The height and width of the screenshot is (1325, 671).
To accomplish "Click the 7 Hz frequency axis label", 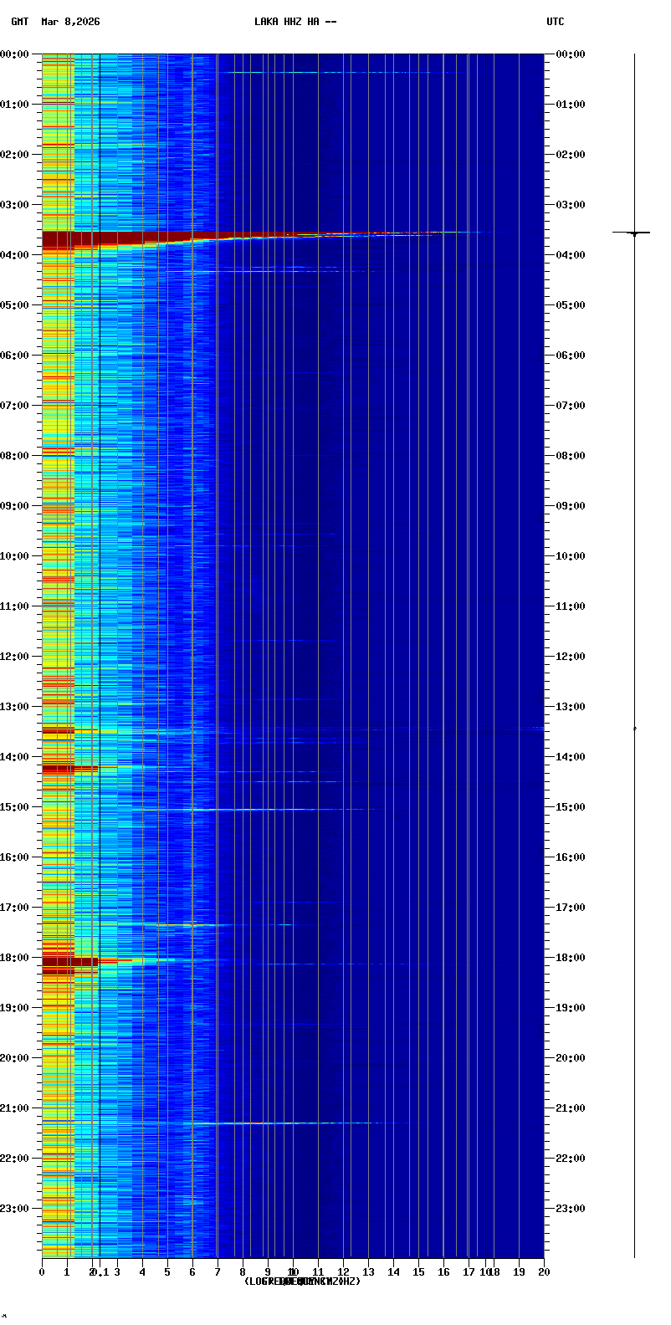I will point(218,1272).
